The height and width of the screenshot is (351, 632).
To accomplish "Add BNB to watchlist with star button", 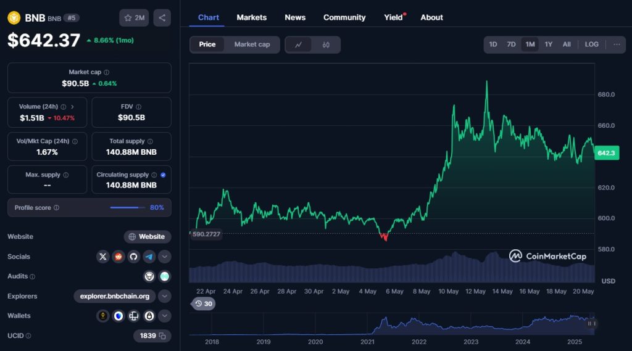I will tap(134, 18).
